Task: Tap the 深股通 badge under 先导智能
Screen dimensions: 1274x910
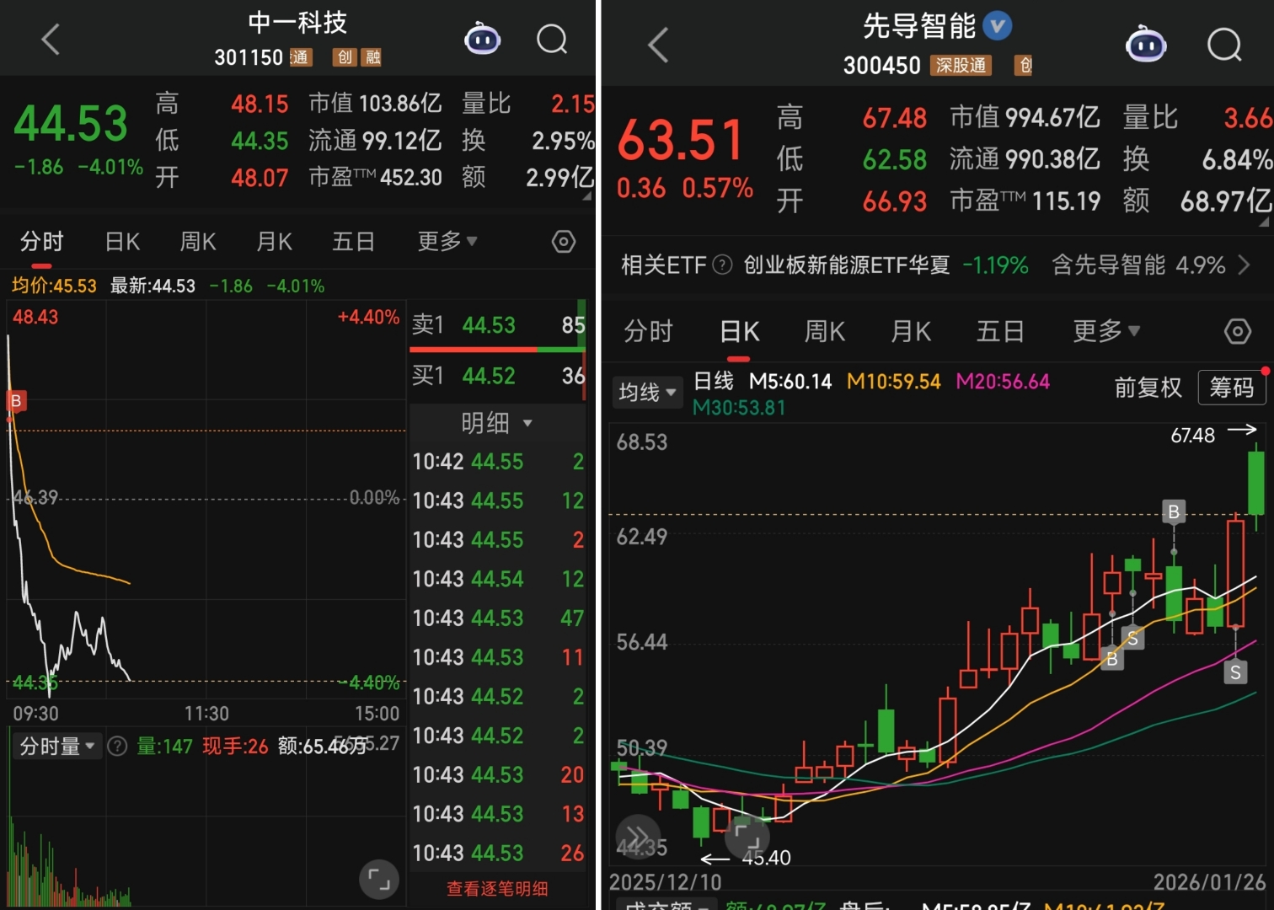Action: point(961,65)
